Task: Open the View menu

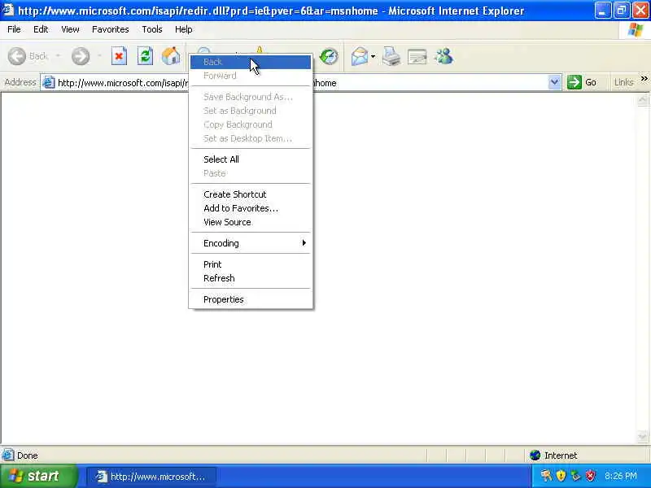Action: [x=70, y=29]
